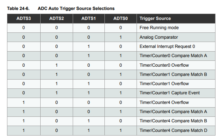
Task: Click the ADTS0 column header
Action: [121, 18]
